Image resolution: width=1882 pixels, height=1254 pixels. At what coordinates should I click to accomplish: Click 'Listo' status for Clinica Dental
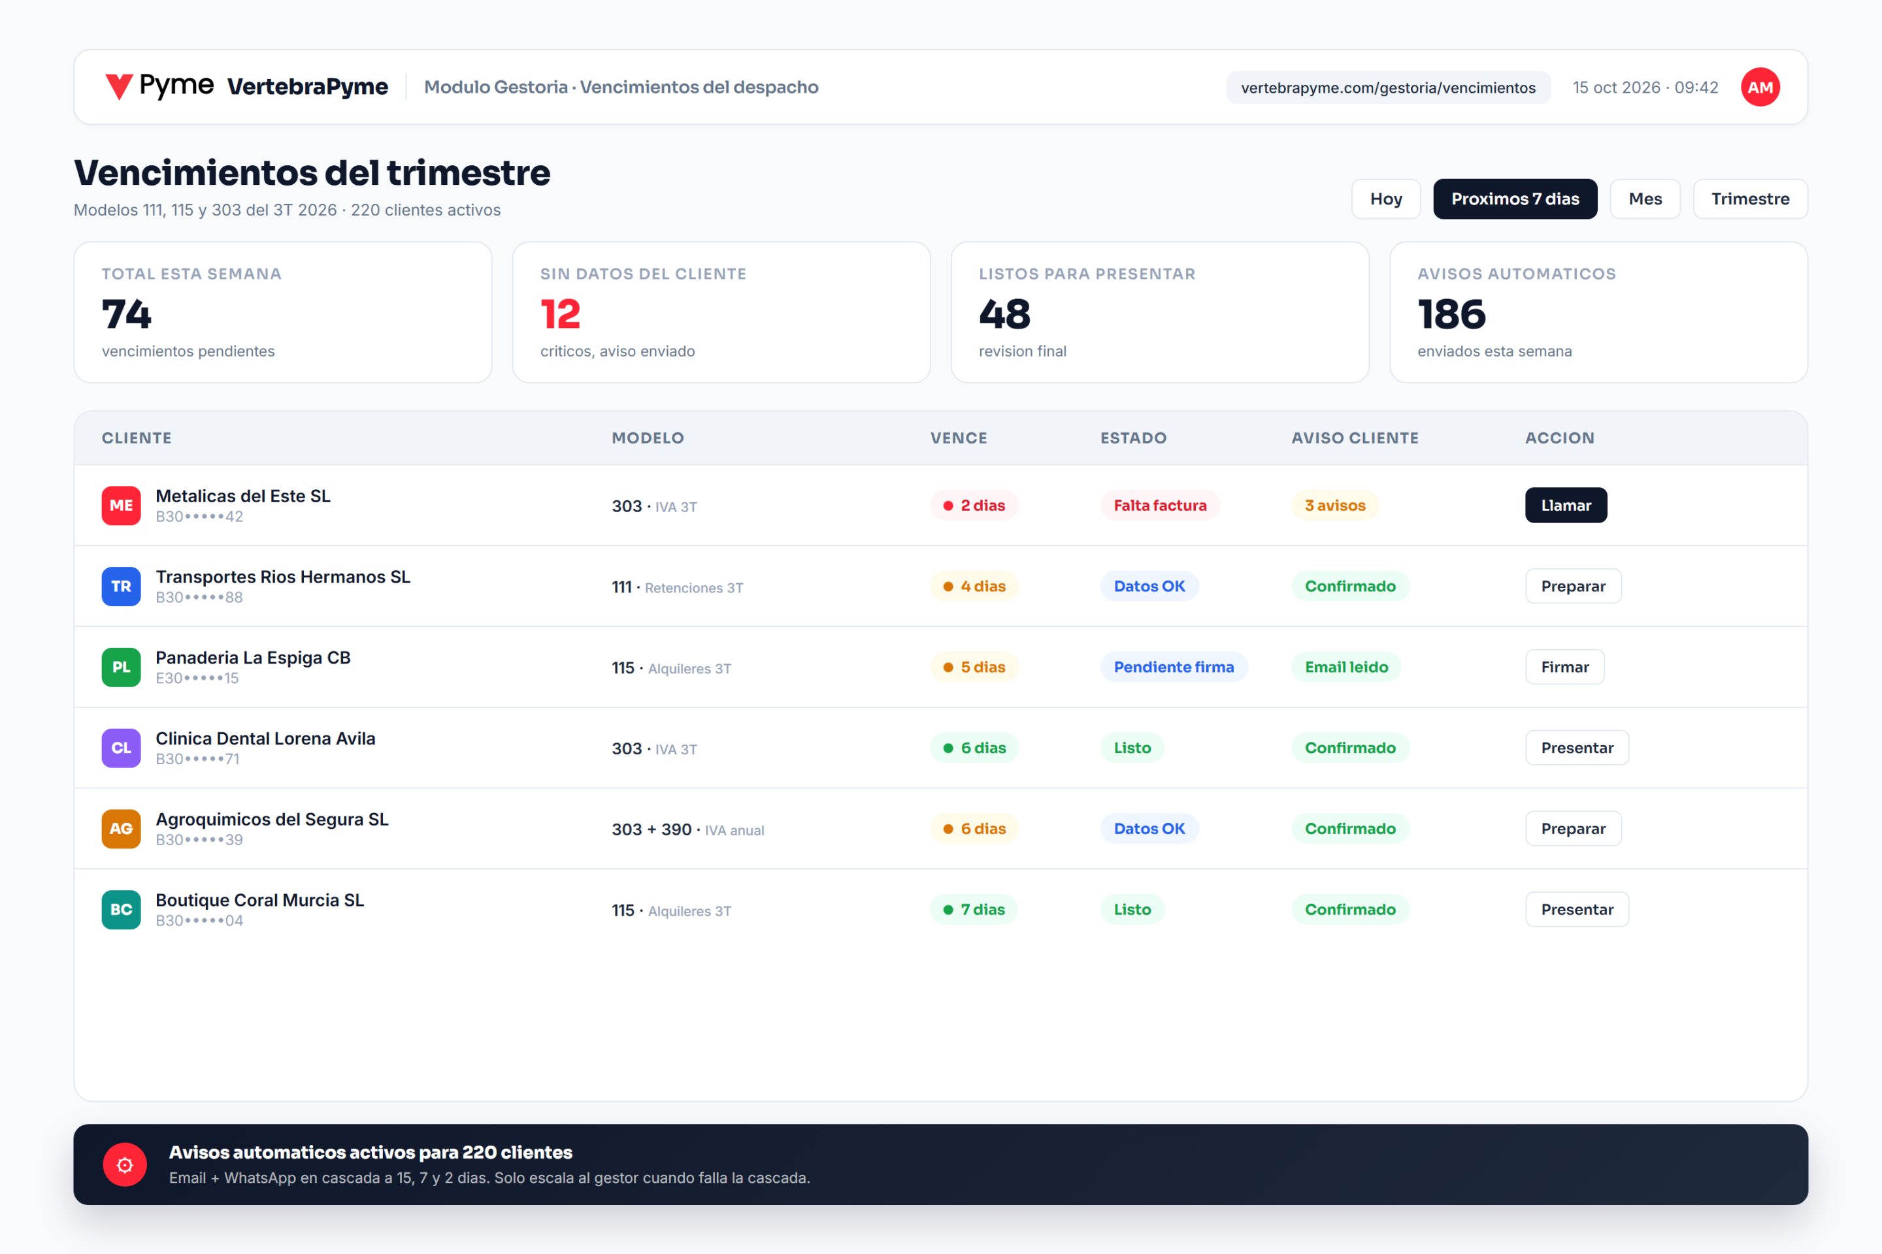pyautogui.click(x=1132, y=748)
